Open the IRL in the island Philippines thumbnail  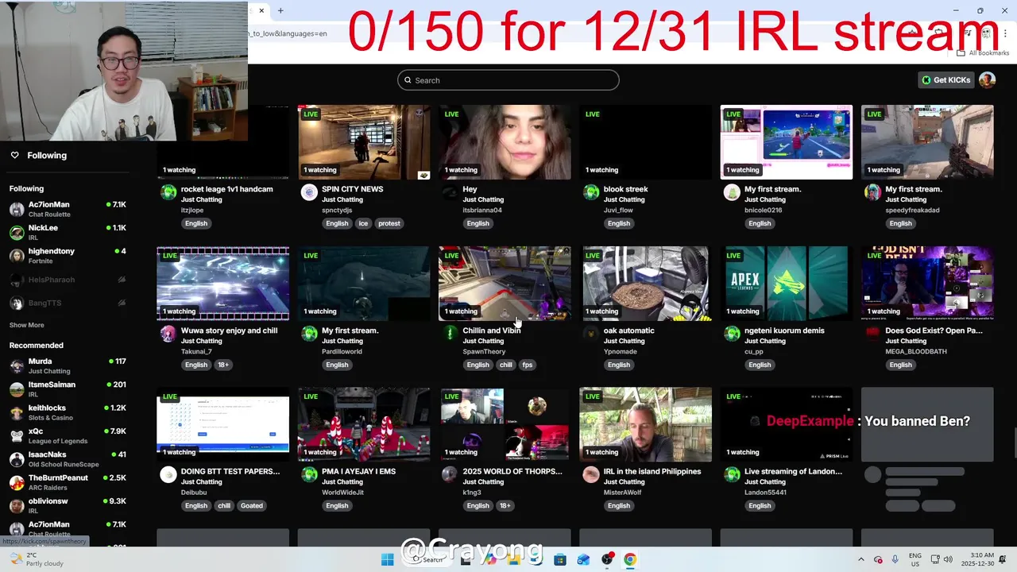pyautogui.click(x=645, y=424)
